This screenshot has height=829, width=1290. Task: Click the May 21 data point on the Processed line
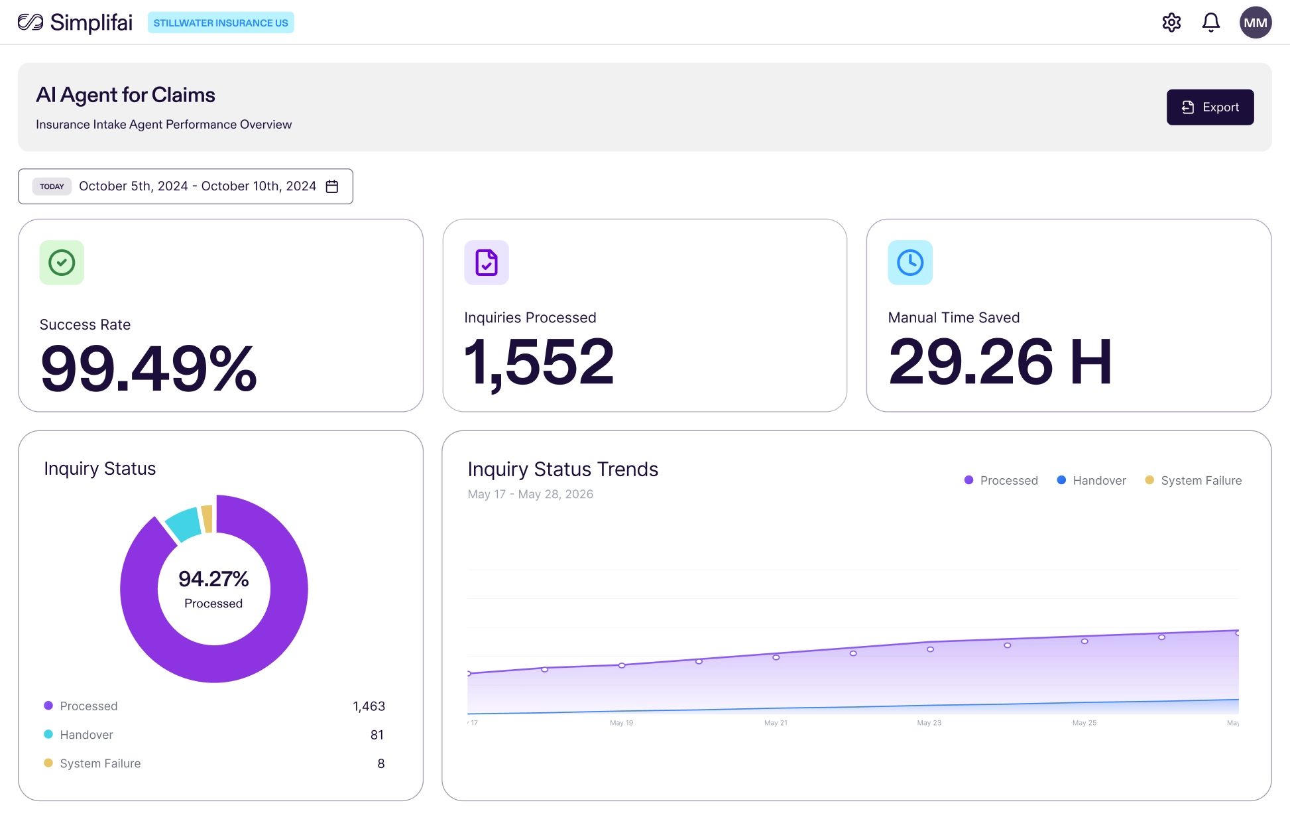(776, 657)
